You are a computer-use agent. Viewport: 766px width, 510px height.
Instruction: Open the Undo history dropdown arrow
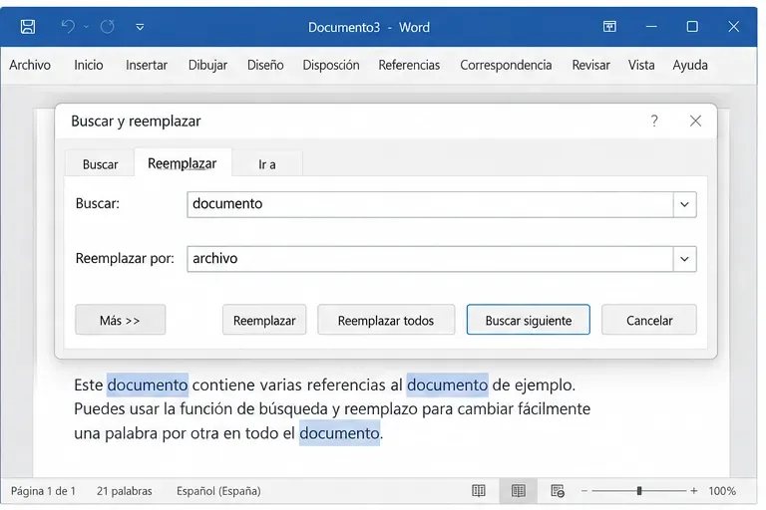coord(86,27)
